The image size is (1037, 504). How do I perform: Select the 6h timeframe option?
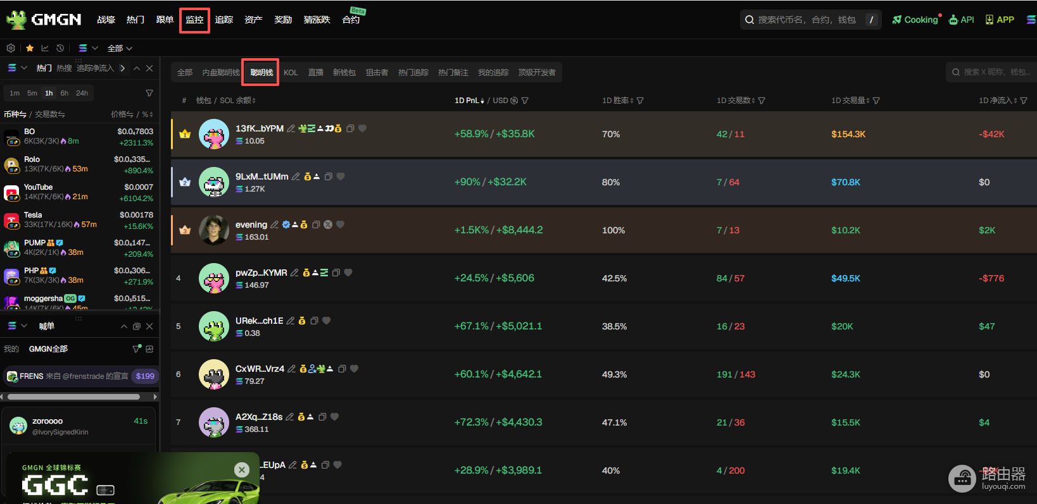click(x=65, y=93)
